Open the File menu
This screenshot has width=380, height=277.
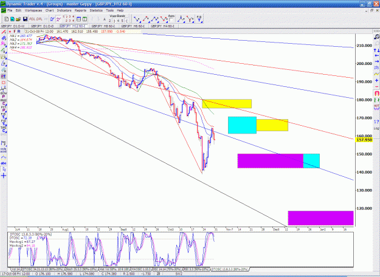[x=10, y=10]
